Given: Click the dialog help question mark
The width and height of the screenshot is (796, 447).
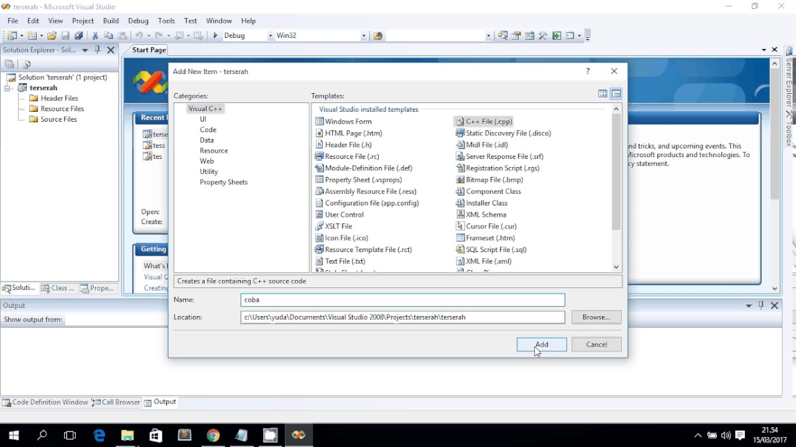Looking at the screenshot, I should [588, 71].
